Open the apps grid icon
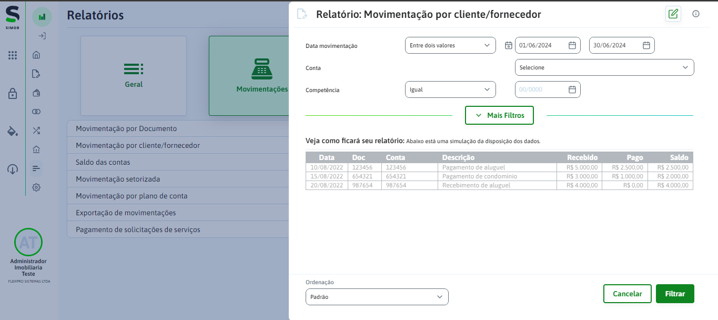Screen dimensions: 718x320 tap(13, 55)
